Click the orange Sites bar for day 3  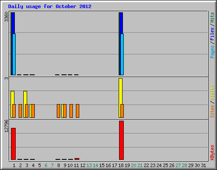click(27, 111)
